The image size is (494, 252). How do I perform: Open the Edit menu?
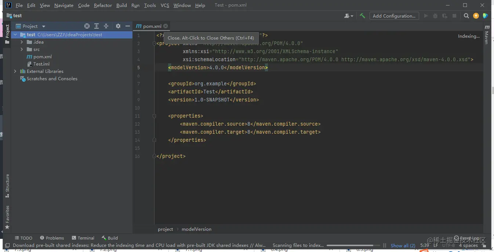click(x=31, y=5)
